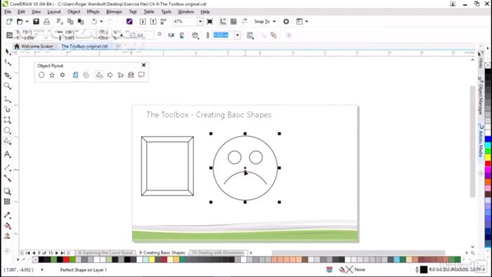
Task: Select the Basic Shapes tool in the toolbox
Action: coord(8,141)
